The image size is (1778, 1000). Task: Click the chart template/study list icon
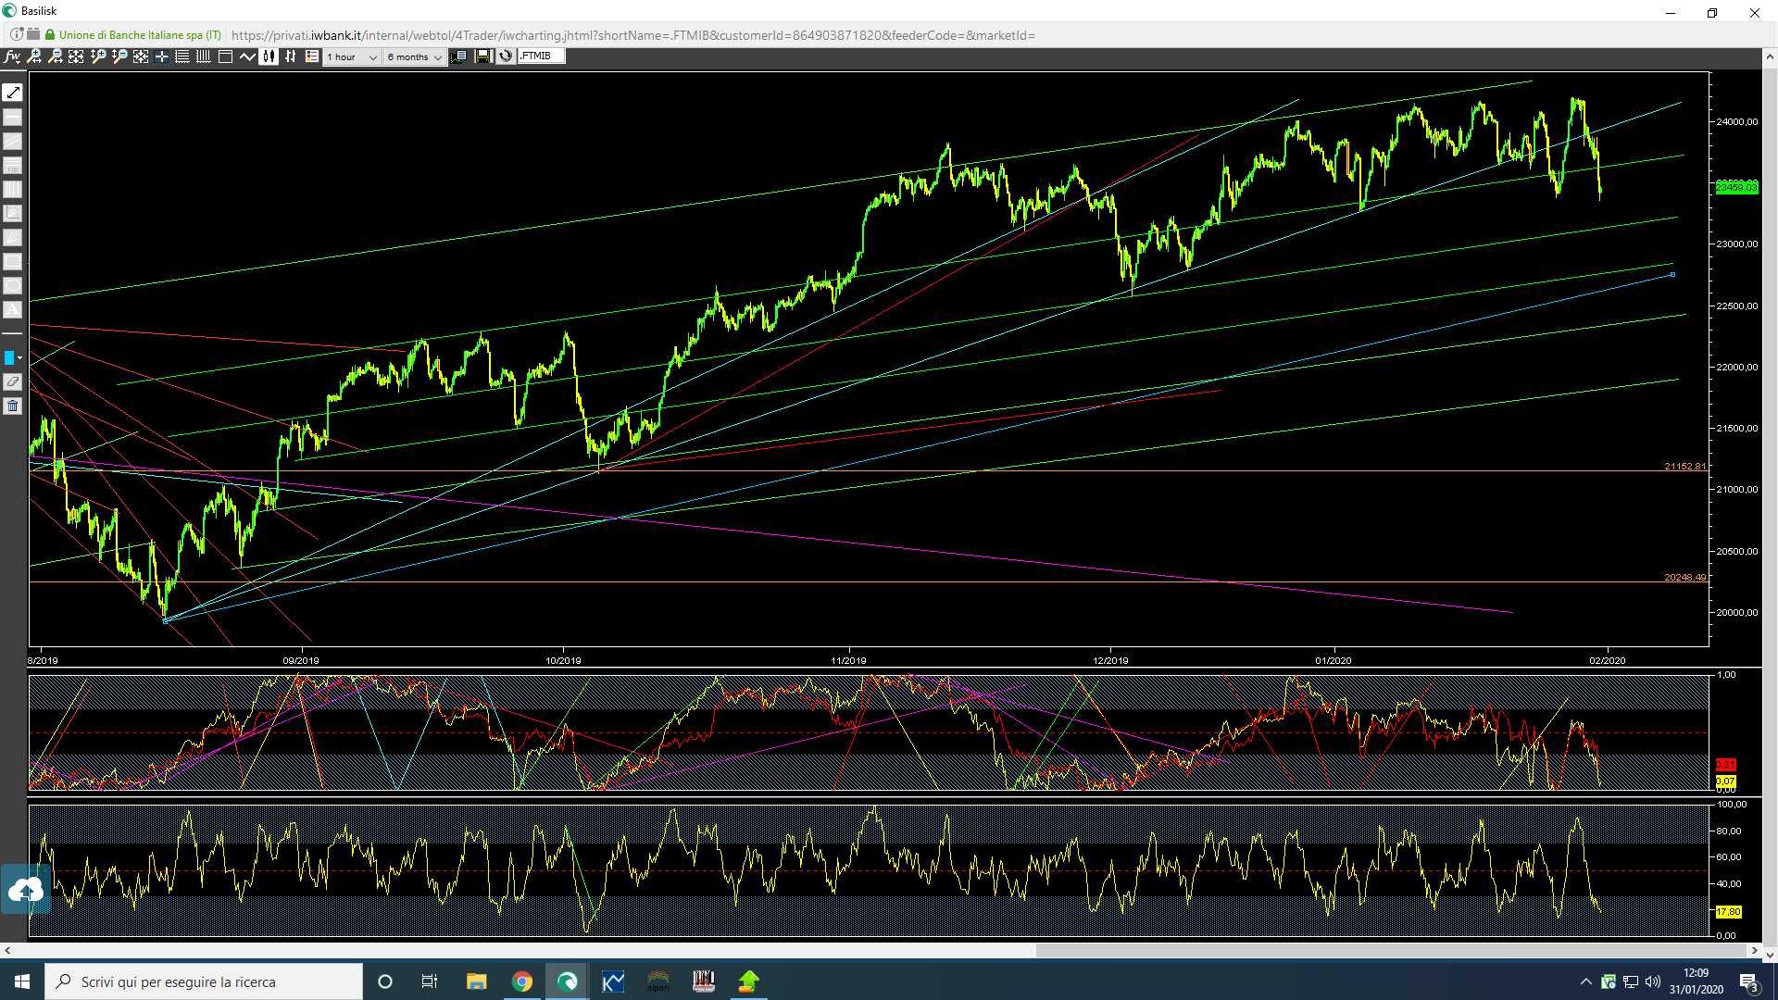click(458, 56)
